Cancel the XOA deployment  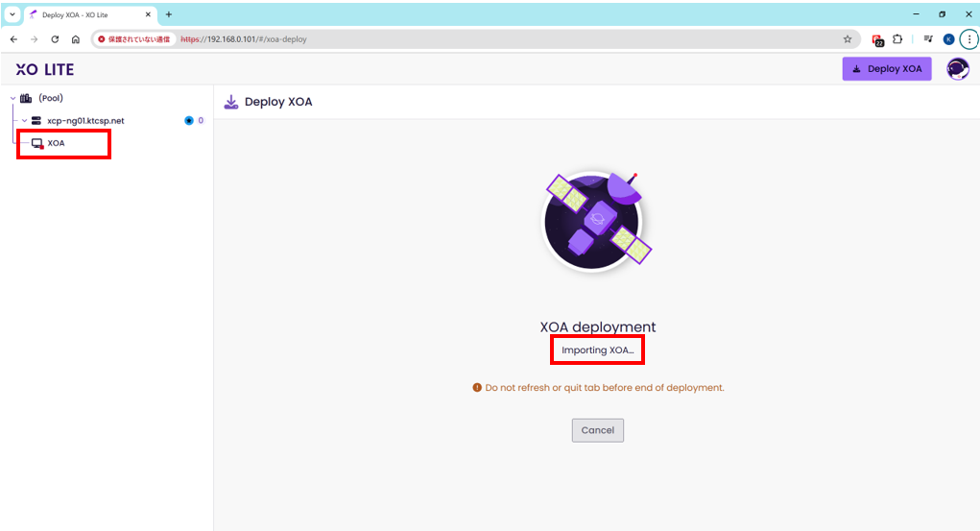597,430
